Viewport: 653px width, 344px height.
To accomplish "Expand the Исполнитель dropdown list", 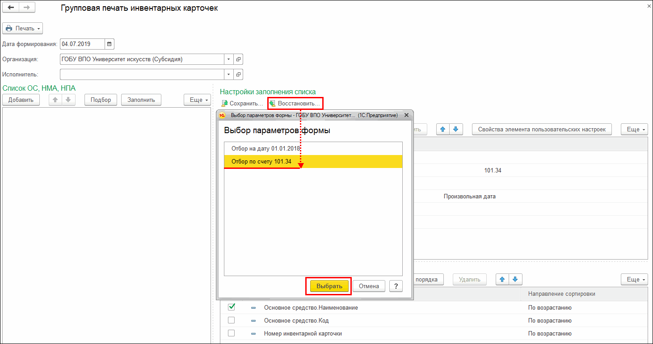I will [x=229, y=74].
